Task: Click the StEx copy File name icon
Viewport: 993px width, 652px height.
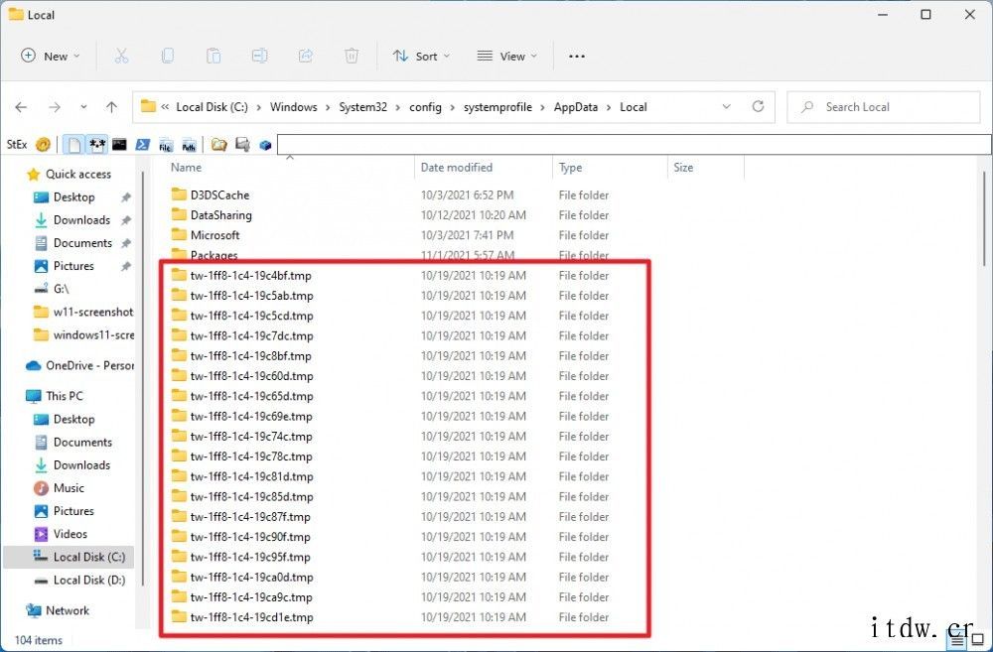Action: [166, 145]
